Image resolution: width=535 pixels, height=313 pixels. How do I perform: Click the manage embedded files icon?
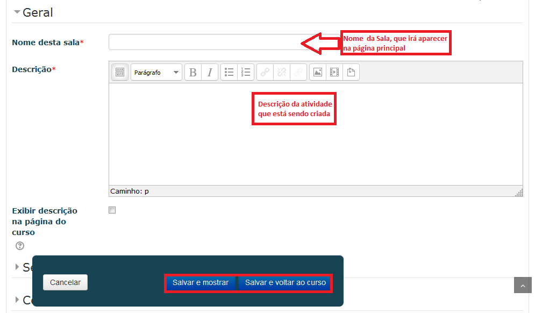click(351, 73)
